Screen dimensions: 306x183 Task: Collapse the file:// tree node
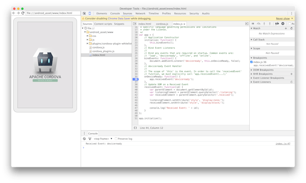coord(83,28)
